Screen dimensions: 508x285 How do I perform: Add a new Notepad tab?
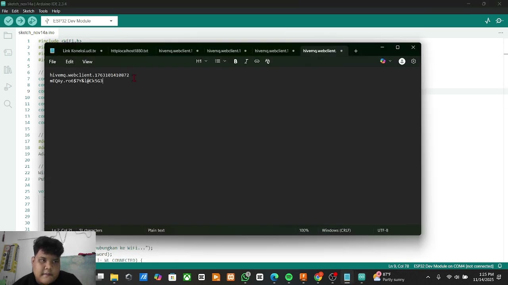tap(356, 51)
